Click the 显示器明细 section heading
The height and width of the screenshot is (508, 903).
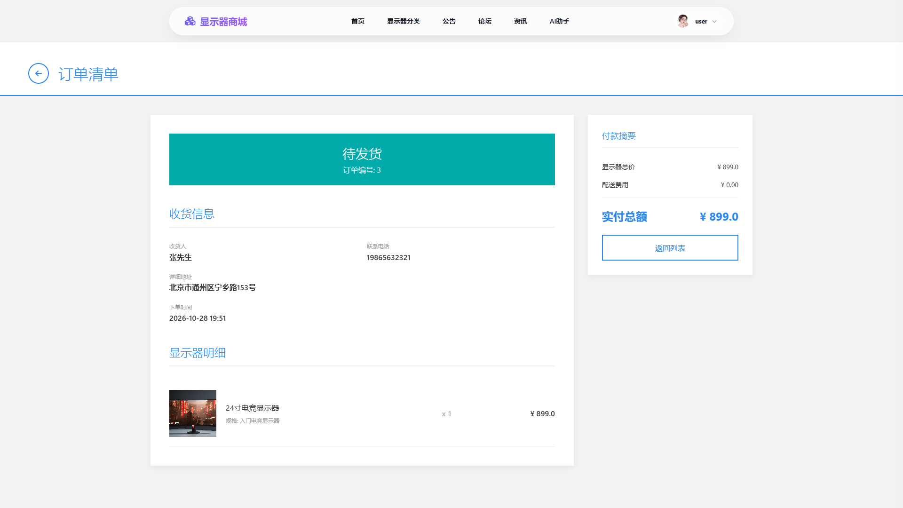[x=198, y=353]
